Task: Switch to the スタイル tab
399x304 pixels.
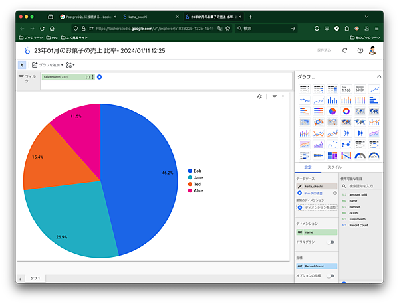Action: [334, 167]
